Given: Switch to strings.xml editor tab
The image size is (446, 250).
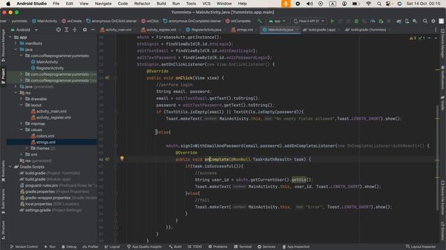Looking at the screenshot, I should 245,30.
